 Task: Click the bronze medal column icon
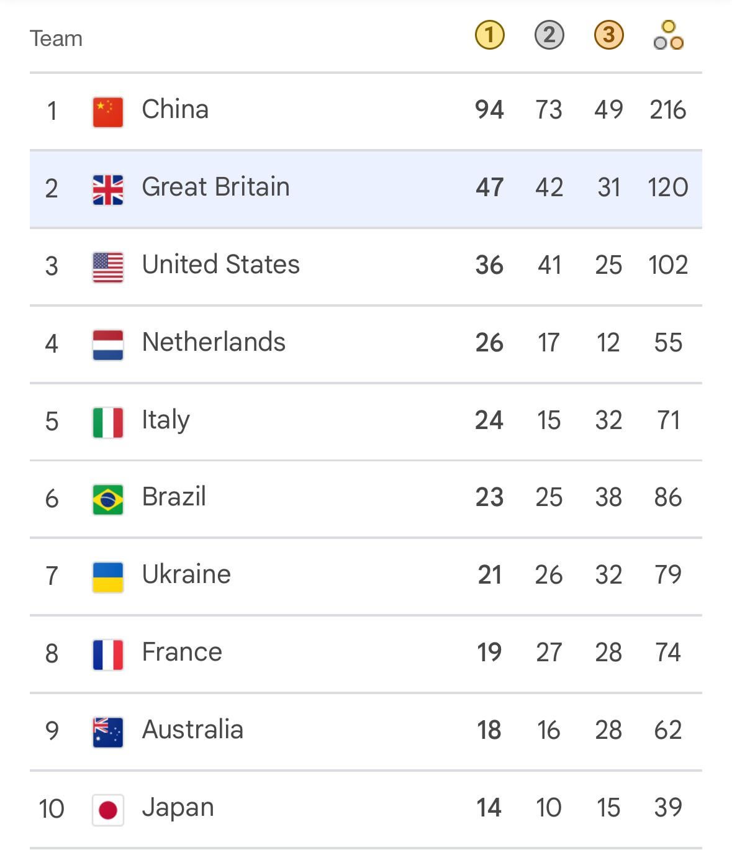[608, 35]
